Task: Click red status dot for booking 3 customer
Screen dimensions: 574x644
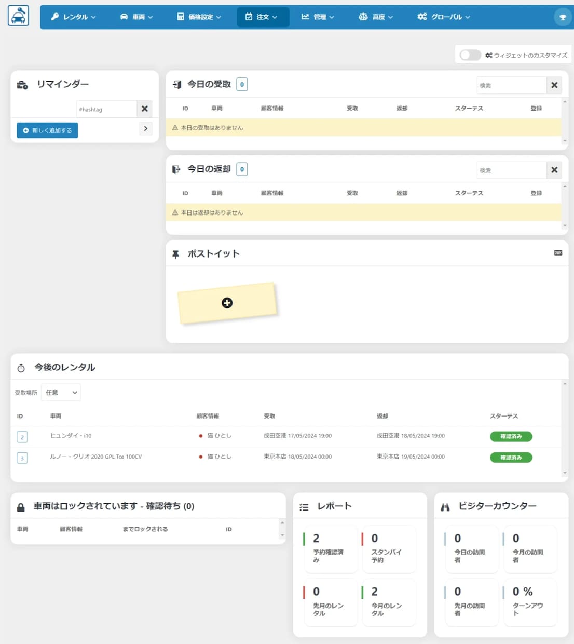Action: [201, 457]
